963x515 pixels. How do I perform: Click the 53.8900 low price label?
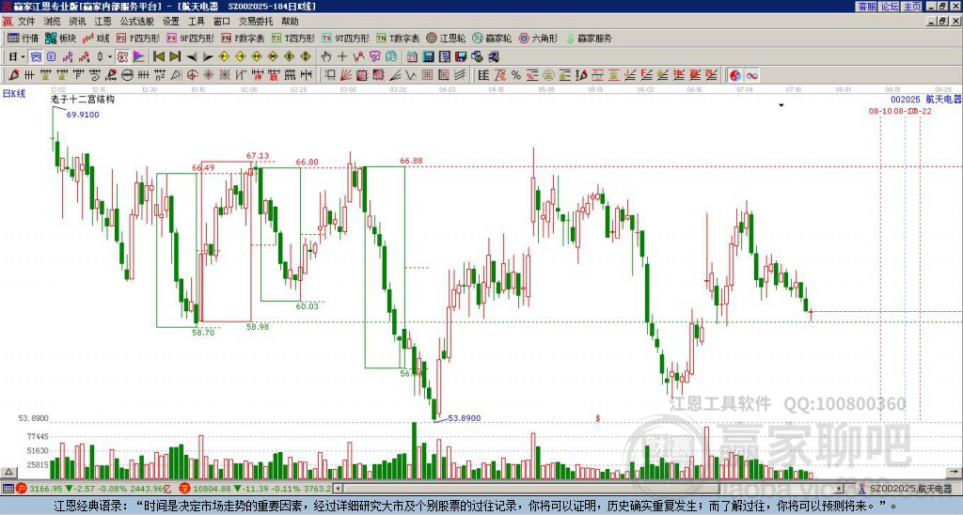pyautogui.click(x=465, y=418)
